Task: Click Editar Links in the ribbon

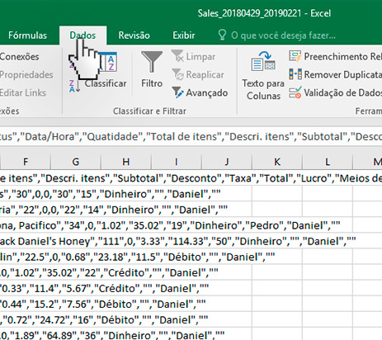Action: point(23,93)
